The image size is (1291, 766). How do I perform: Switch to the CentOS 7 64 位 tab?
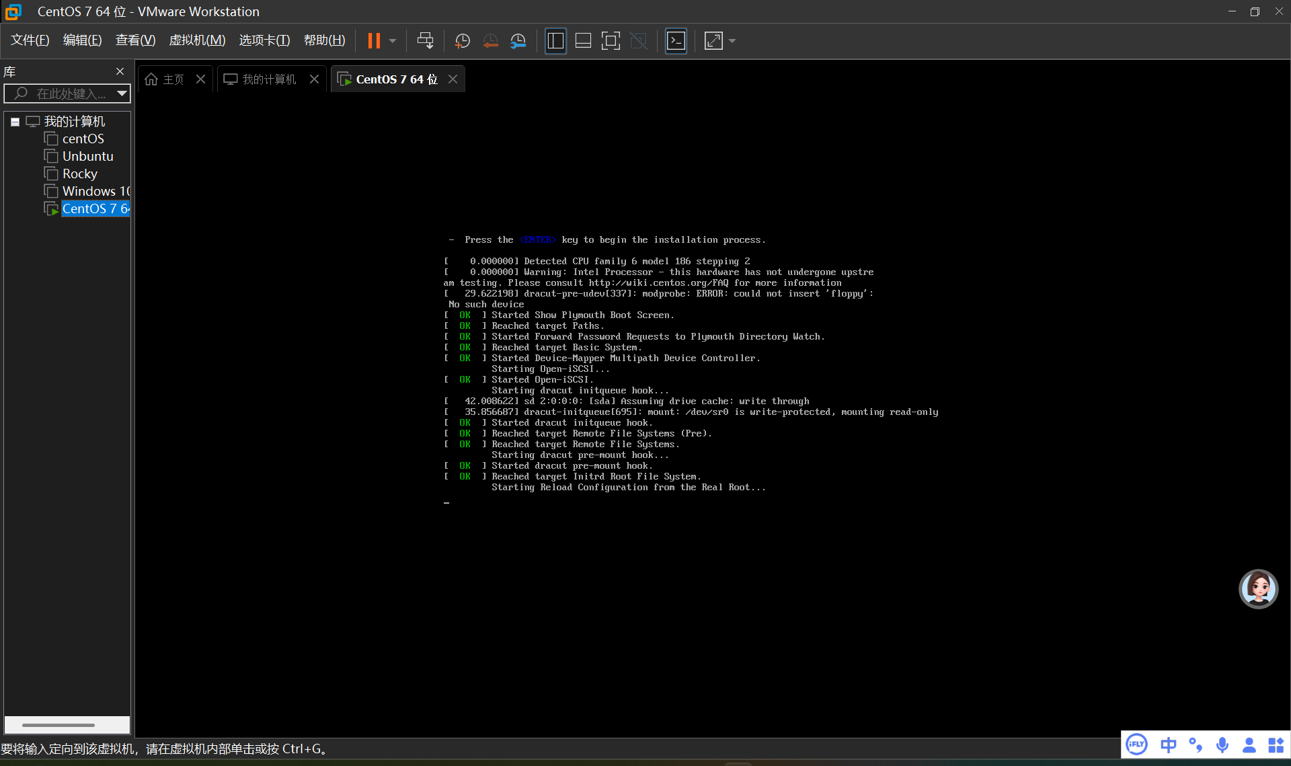[397, 79]
